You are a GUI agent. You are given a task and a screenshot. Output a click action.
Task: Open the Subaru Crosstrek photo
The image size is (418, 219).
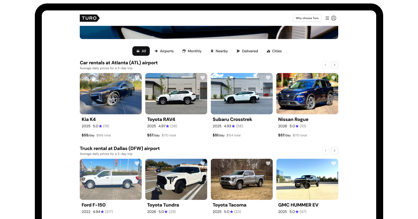coord(242,94)
